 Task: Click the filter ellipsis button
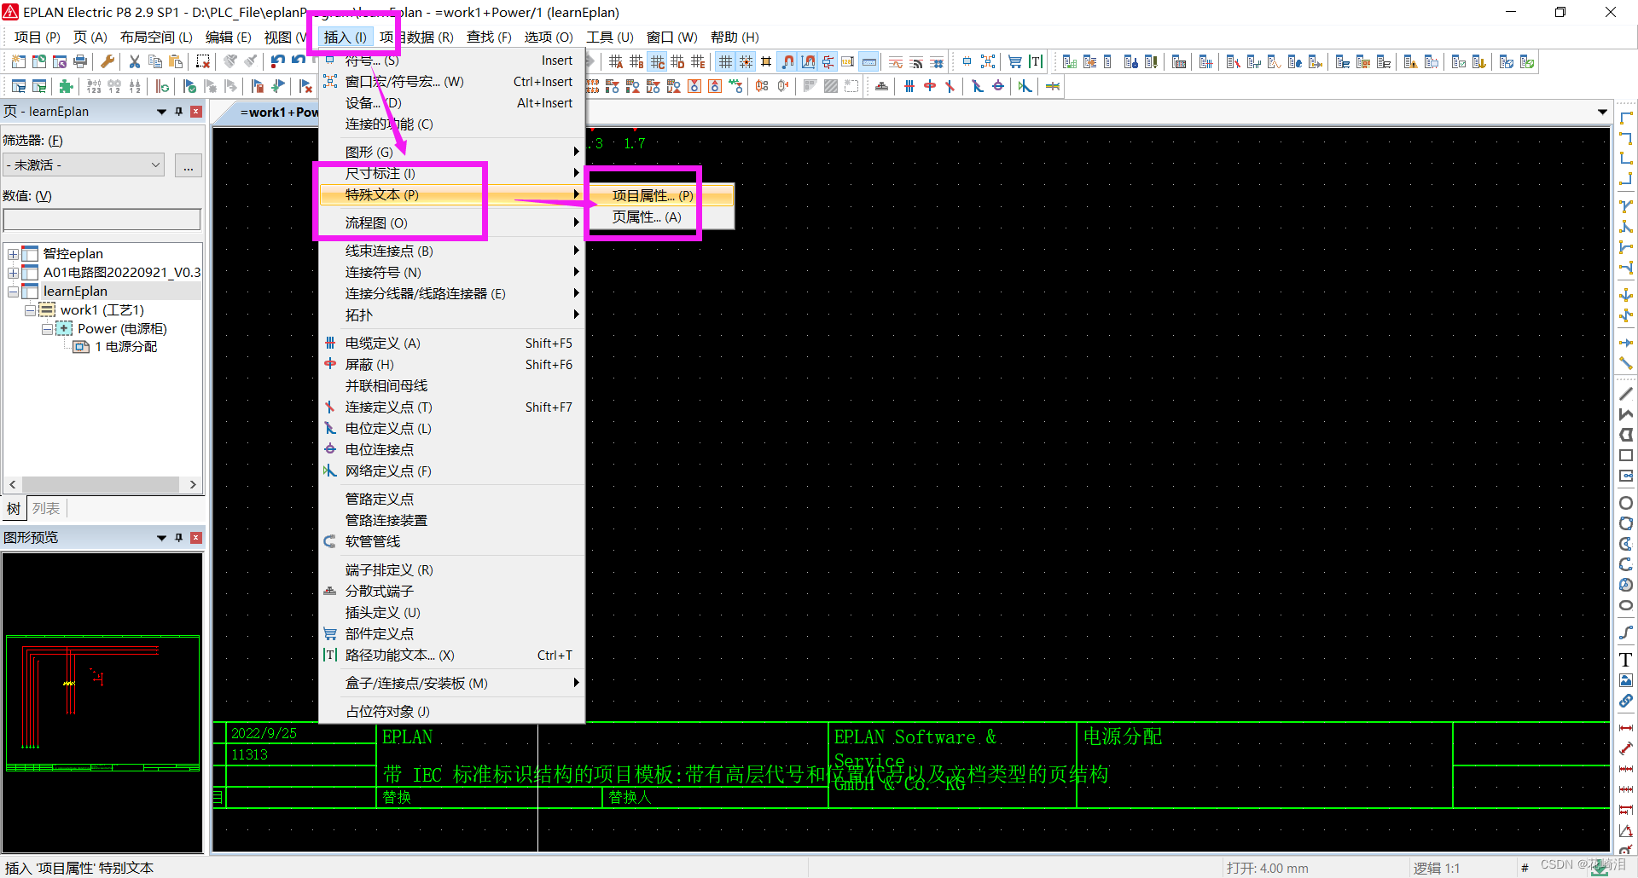pos(189,165)
